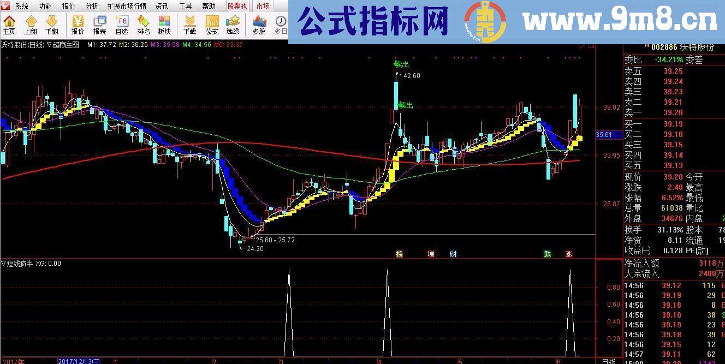Viewport: 725px width, 364px height.
Task: Open the 公式 formula editor icon
Action: [x=212, y=22]
